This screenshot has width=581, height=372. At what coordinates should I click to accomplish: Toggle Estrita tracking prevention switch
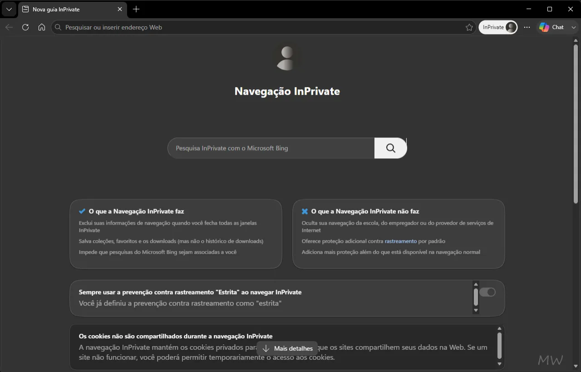(487, 292)
